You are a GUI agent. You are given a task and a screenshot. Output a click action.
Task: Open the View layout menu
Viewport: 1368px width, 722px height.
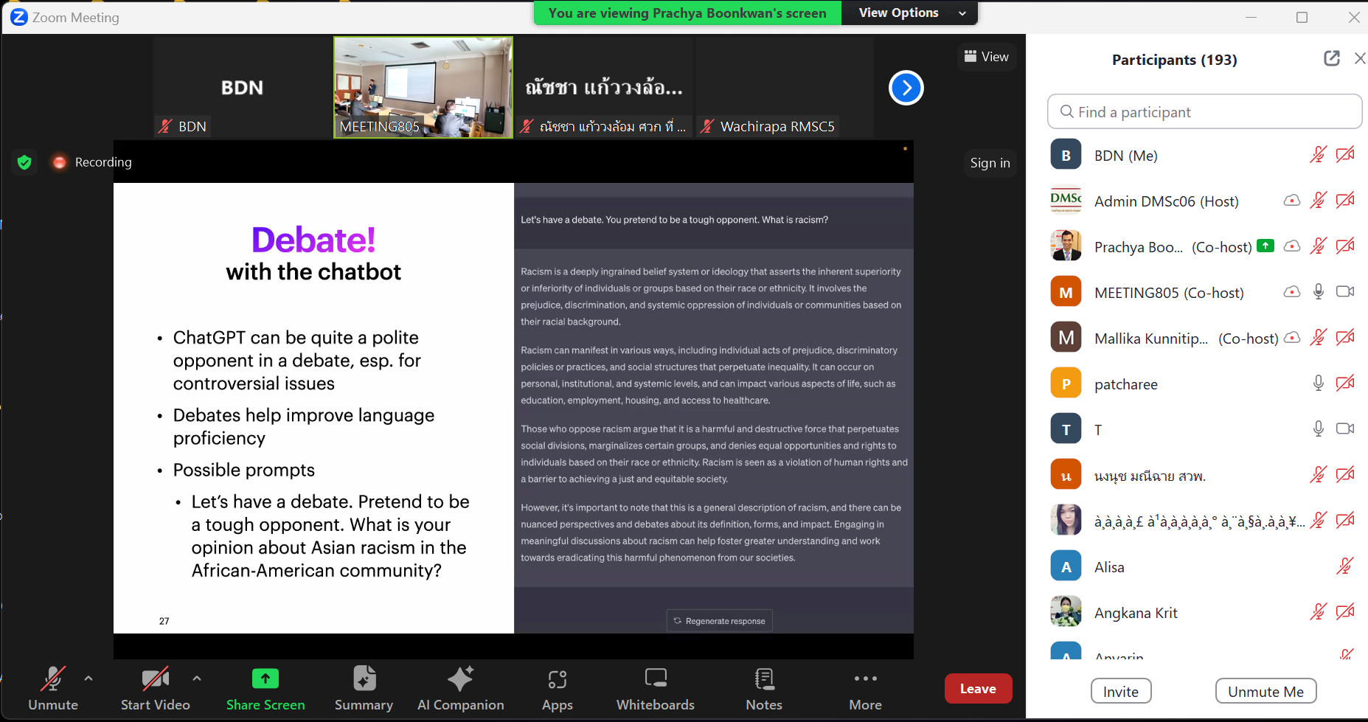[986, 57]
